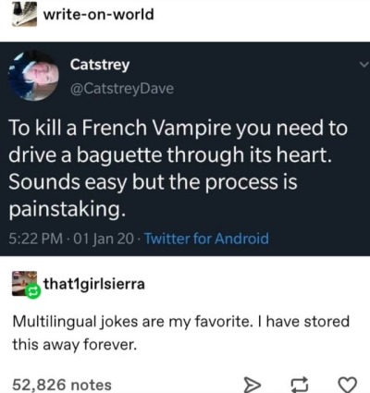
Task: Click the 01 Jan 20 date
Action: [105, 239]
